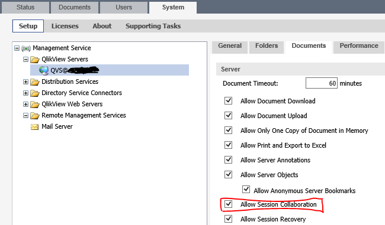
Task: Collapse the QlikView Servers node
Action: tap(25, 59)
